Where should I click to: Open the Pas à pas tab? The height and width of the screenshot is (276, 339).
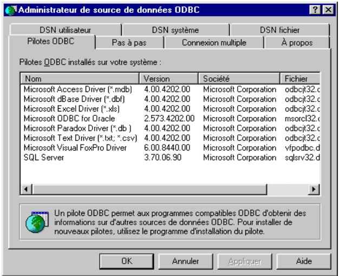(129, 43)
